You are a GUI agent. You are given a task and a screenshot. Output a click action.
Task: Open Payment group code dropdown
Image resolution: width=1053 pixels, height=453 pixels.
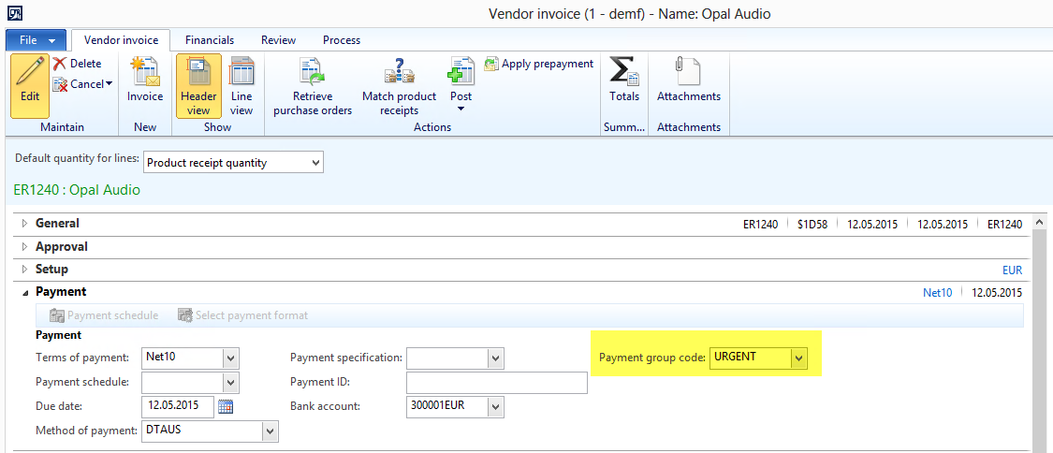click(798, 358)
